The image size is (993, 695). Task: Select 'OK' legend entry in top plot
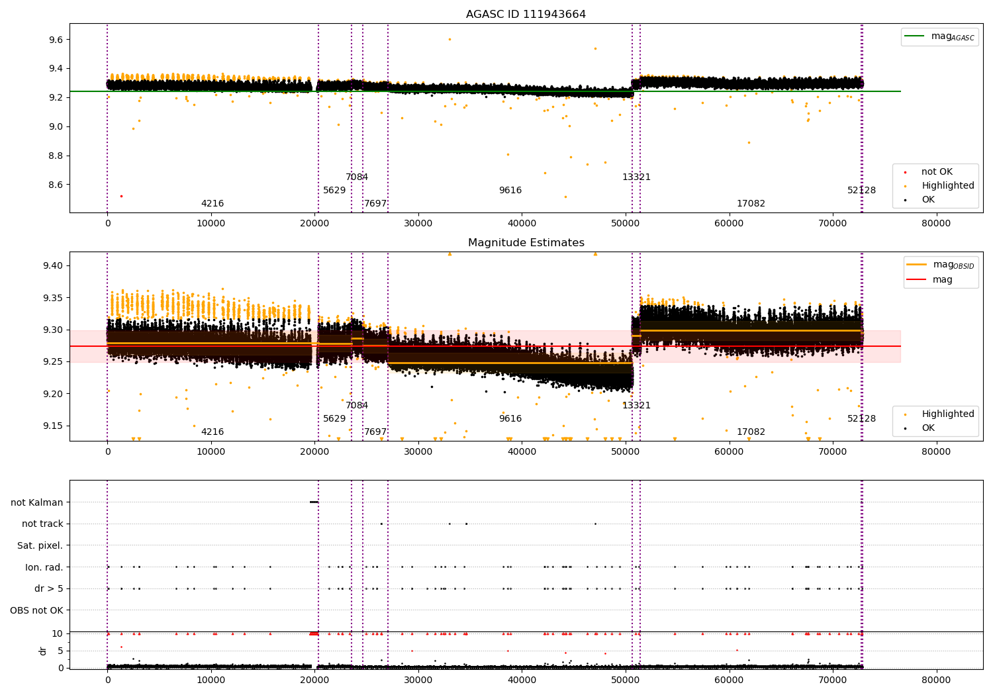pos(920,200)
